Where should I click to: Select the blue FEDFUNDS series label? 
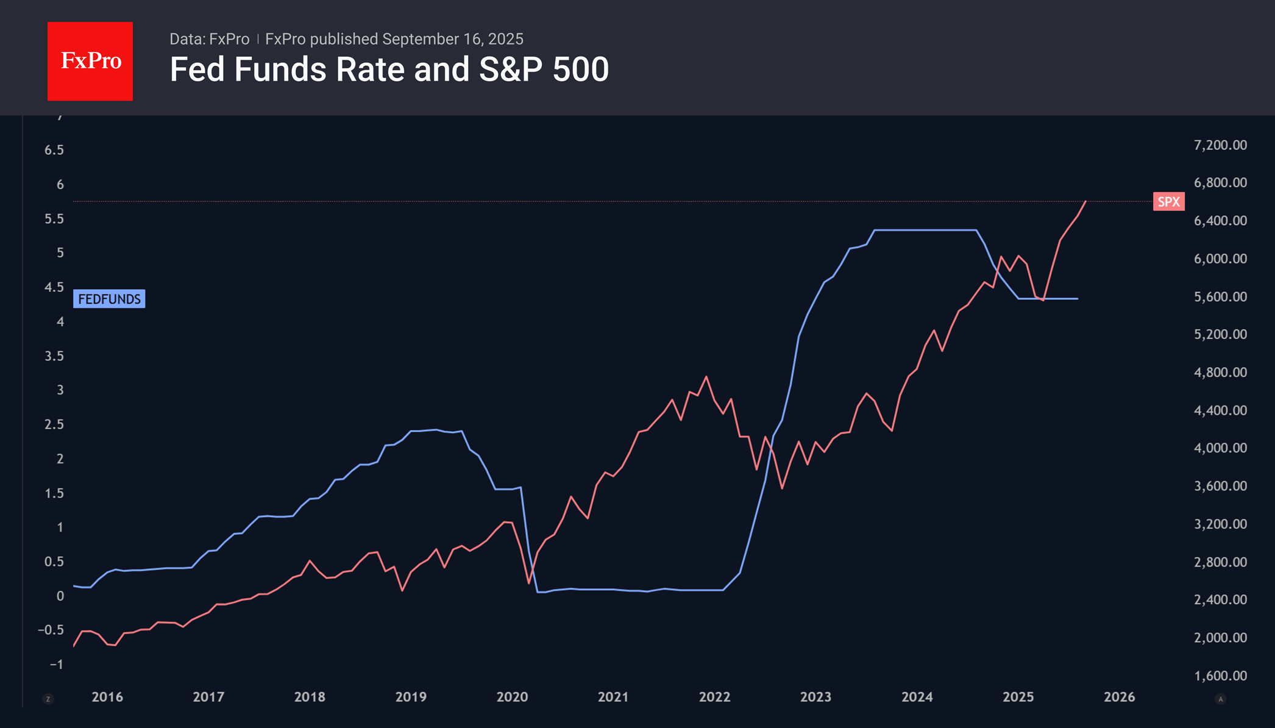[x=109, y=299]
